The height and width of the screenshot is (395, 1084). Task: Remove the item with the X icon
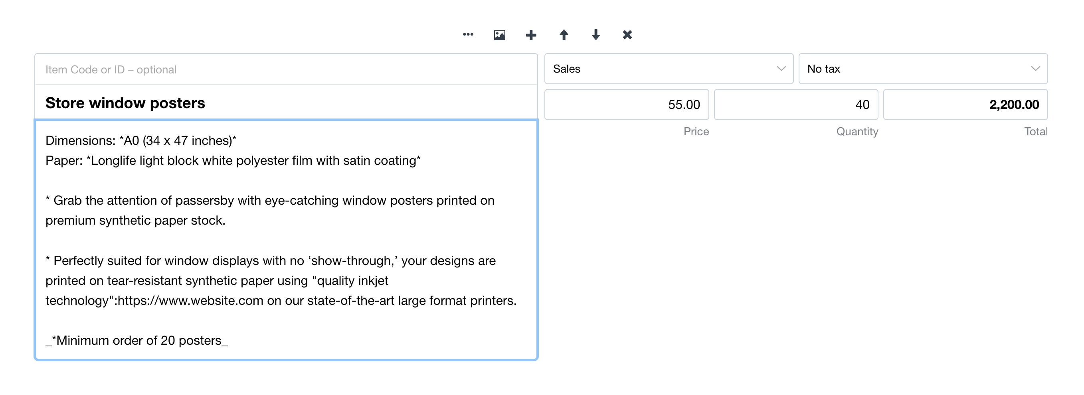click(627, 35)
